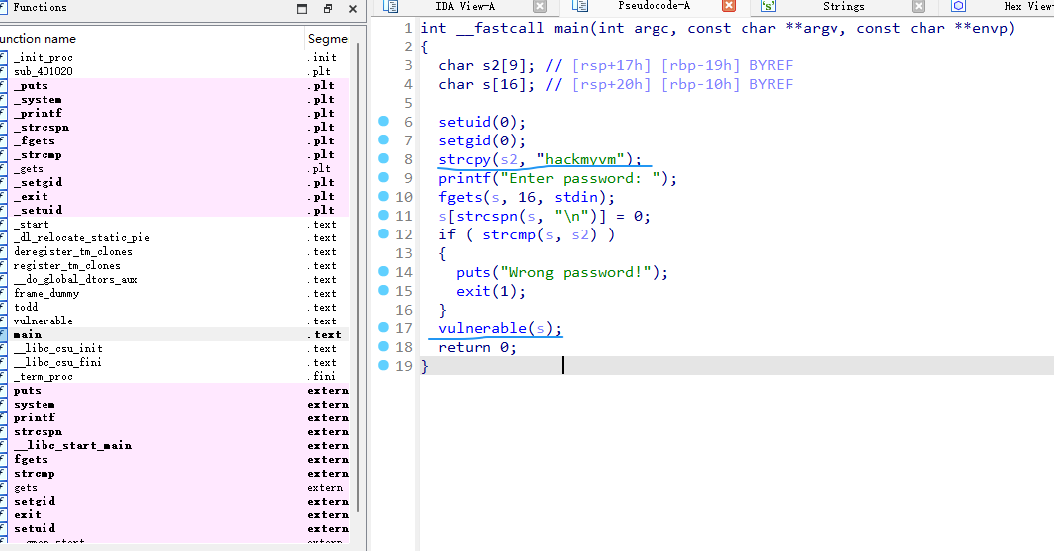Viewport: 1054px width, 551px height.
Task: Toggle breakpoint dot on line 17
Action: click(384, 327)
